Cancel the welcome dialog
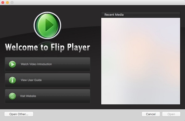Image resolution: width=185 pixels, height=121 pixels. coord(151,114)
